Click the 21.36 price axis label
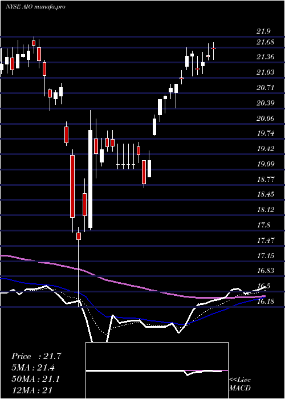285x399 pixels. pyautogui.click(x=266, y=57)
